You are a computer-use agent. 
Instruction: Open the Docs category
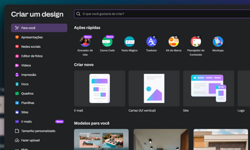pos(39,84)
